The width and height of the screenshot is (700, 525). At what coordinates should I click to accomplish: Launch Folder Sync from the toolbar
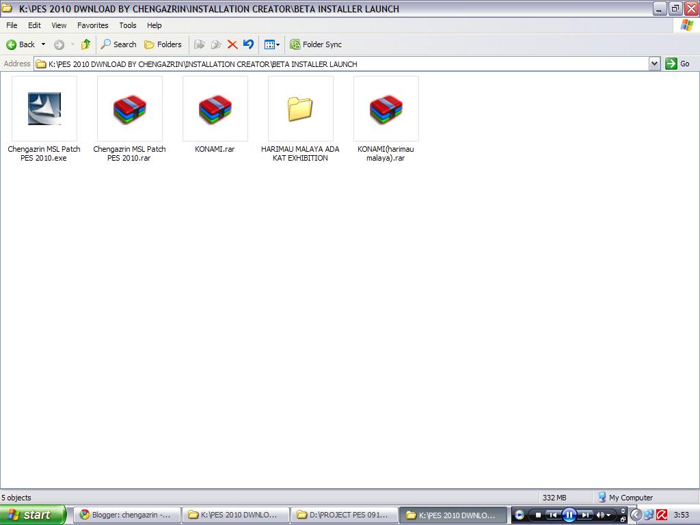click(316, 44)
